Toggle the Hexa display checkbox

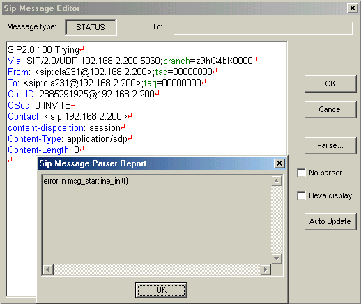301,195
